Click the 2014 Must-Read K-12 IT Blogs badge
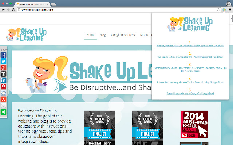The image size is (233, 145). coord(194,124)
